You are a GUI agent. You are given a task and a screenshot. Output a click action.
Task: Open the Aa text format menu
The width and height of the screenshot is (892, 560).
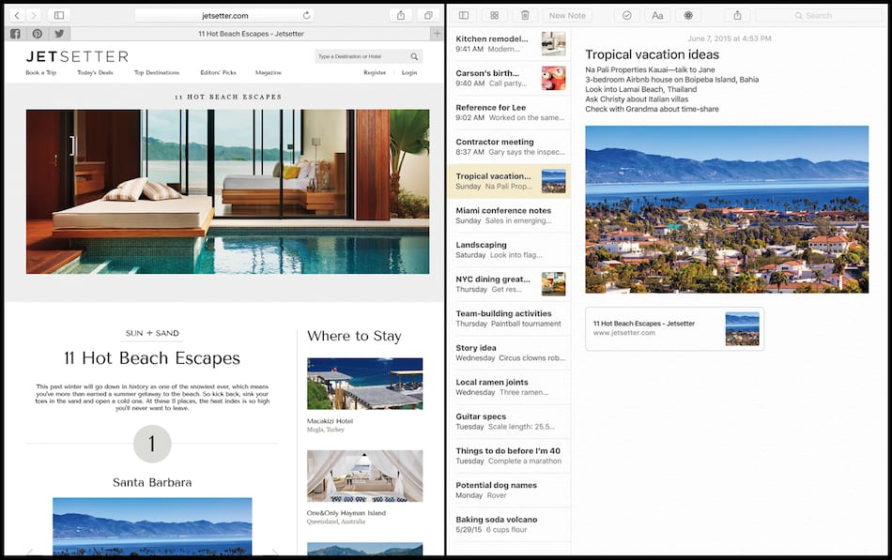(x=657, y=15)
